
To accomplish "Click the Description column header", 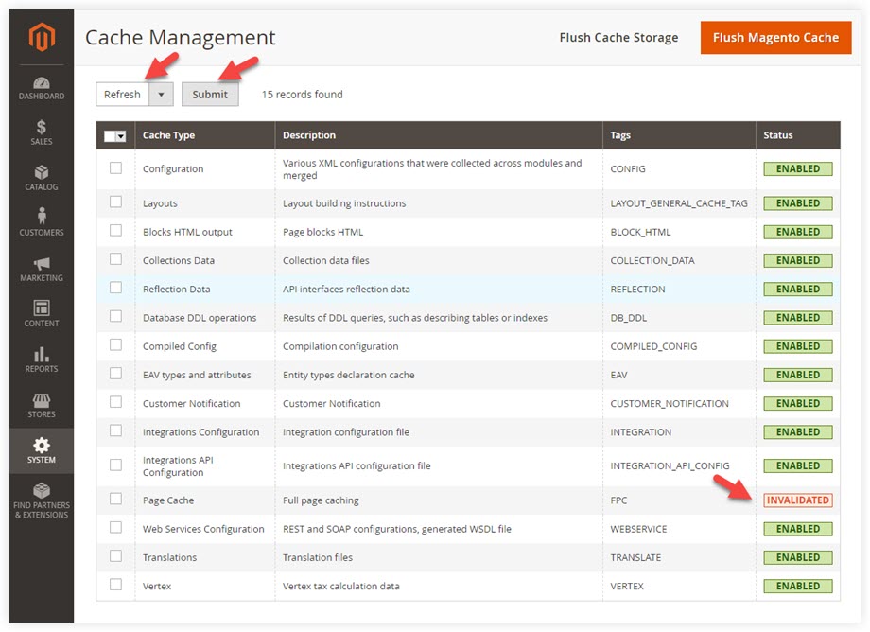I will pyautogui.click(x=309, y=135).
